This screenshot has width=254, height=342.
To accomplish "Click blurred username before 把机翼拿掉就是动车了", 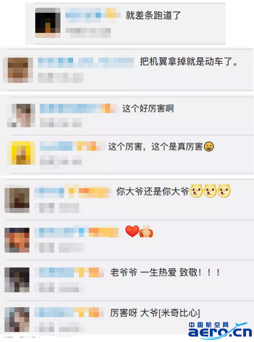I will coord(86,62).
